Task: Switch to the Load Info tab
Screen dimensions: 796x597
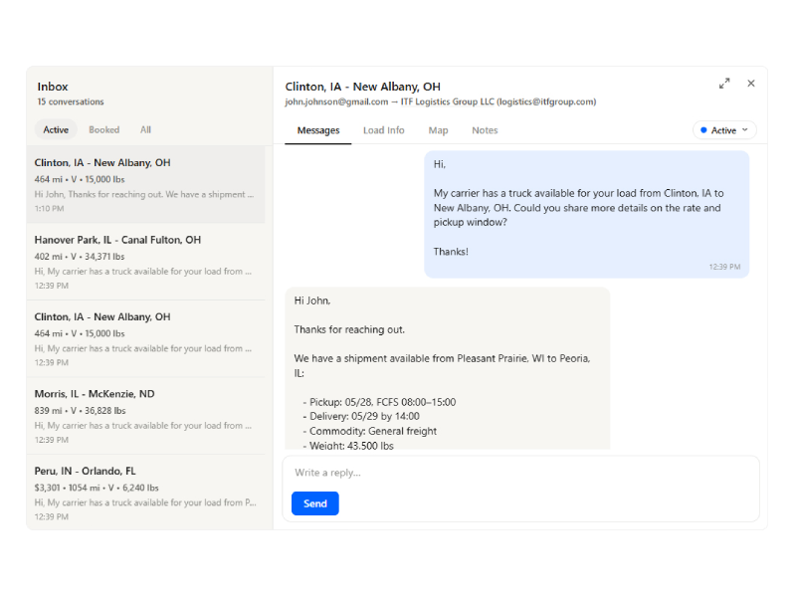Action: tap(384, 130)
